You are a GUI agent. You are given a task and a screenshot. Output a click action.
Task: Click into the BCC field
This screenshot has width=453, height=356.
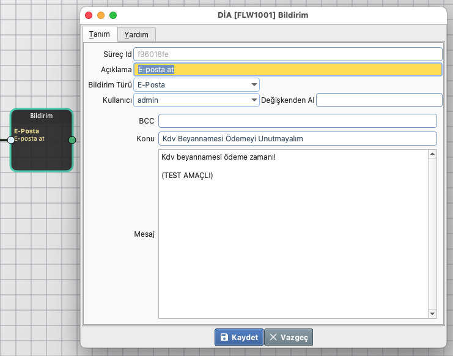click(x=297, y=121)
